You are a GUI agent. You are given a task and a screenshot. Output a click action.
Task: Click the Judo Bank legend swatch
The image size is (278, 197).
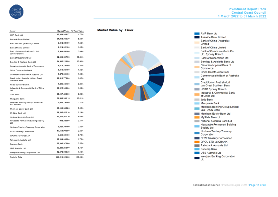point(197,100)
